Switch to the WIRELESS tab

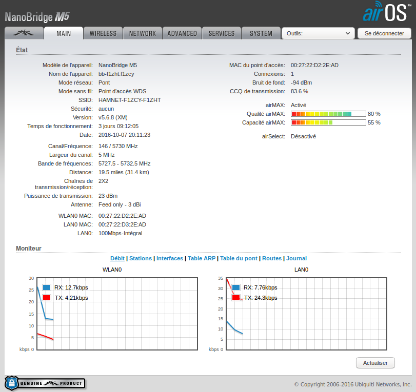(103, 33)
